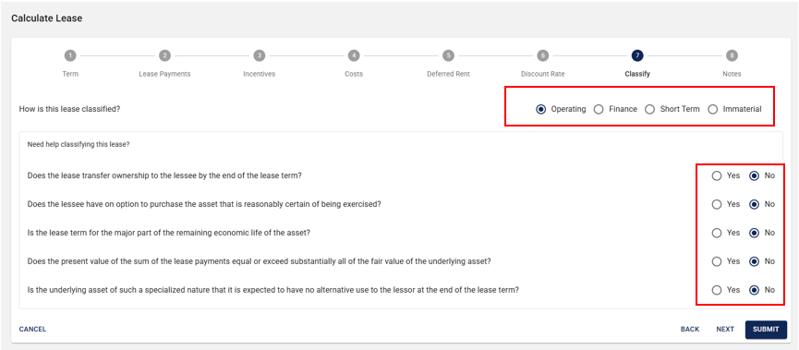Image resolution: width=799 pixels, height=350 pixels.
Task: Go to step 5 Deferred Rent circle
Action: coord(448,55)
